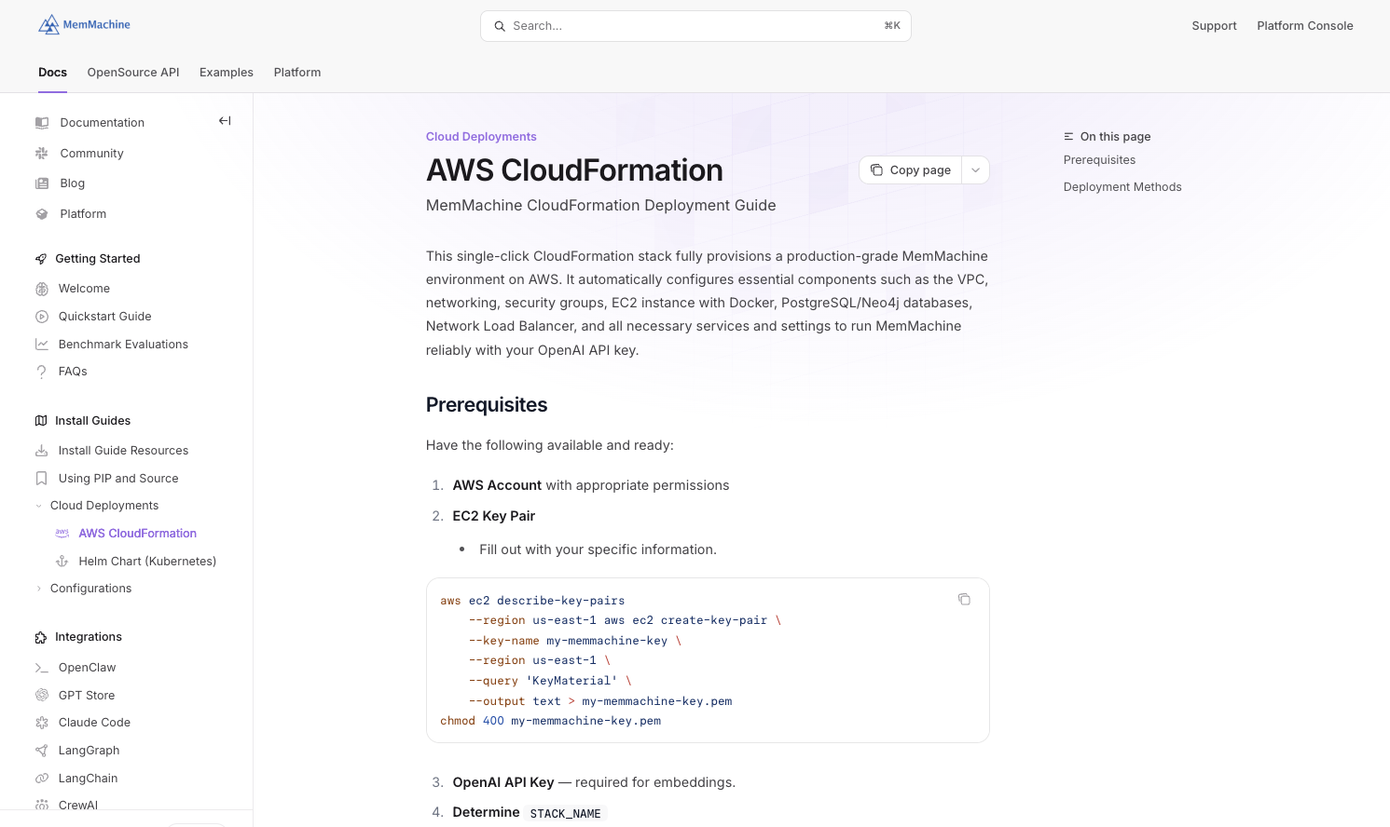Click the Prerequisites heading
This screenshot has width=1390, height=827.
click(x=487, y=405)
